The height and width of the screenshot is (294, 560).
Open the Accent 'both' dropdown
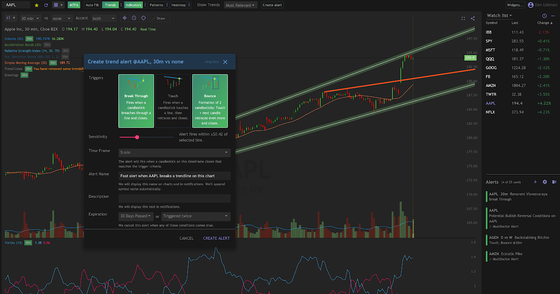tap(104, 18)
